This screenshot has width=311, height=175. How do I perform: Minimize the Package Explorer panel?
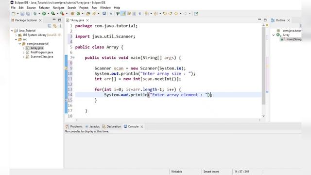coord(54,20)
